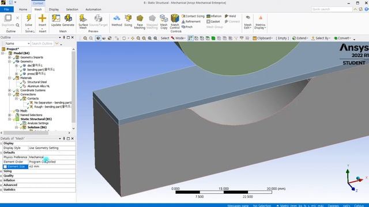Open the Tree search magnifier in Outline group
369x207 pixels.
(17, 25)
